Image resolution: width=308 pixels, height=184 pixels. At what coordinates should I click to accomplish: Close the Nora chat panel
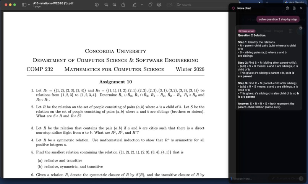click(301, 8)
